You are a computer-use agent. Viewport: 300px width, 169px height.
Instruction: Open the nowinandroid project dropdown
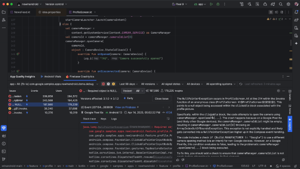(x=30, y=4)
